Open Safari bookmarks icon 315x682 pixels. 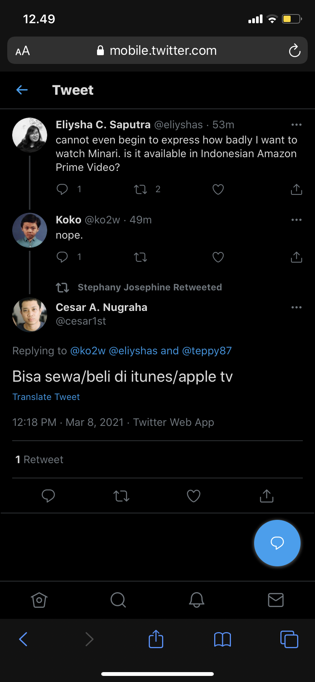point(223,639)
